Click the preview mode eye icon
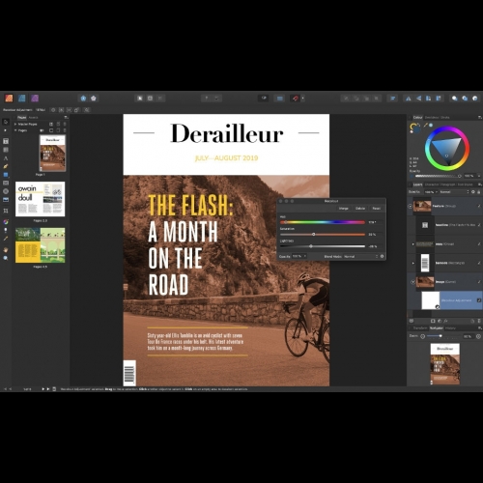Viewport: 483px width, 483px height. [264, 99]
